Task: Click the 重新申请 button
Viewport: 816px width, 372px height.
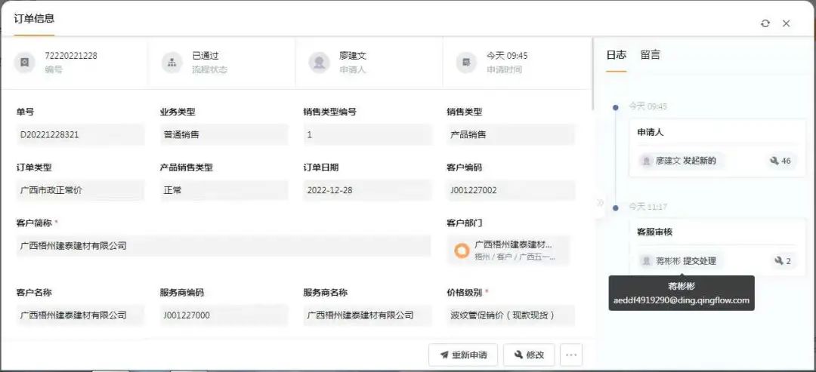Action: pos(463,355)
